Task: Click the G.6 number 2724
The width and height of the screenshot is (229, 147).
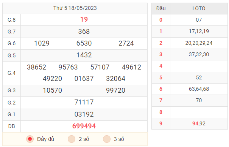Action: [126, 43]
